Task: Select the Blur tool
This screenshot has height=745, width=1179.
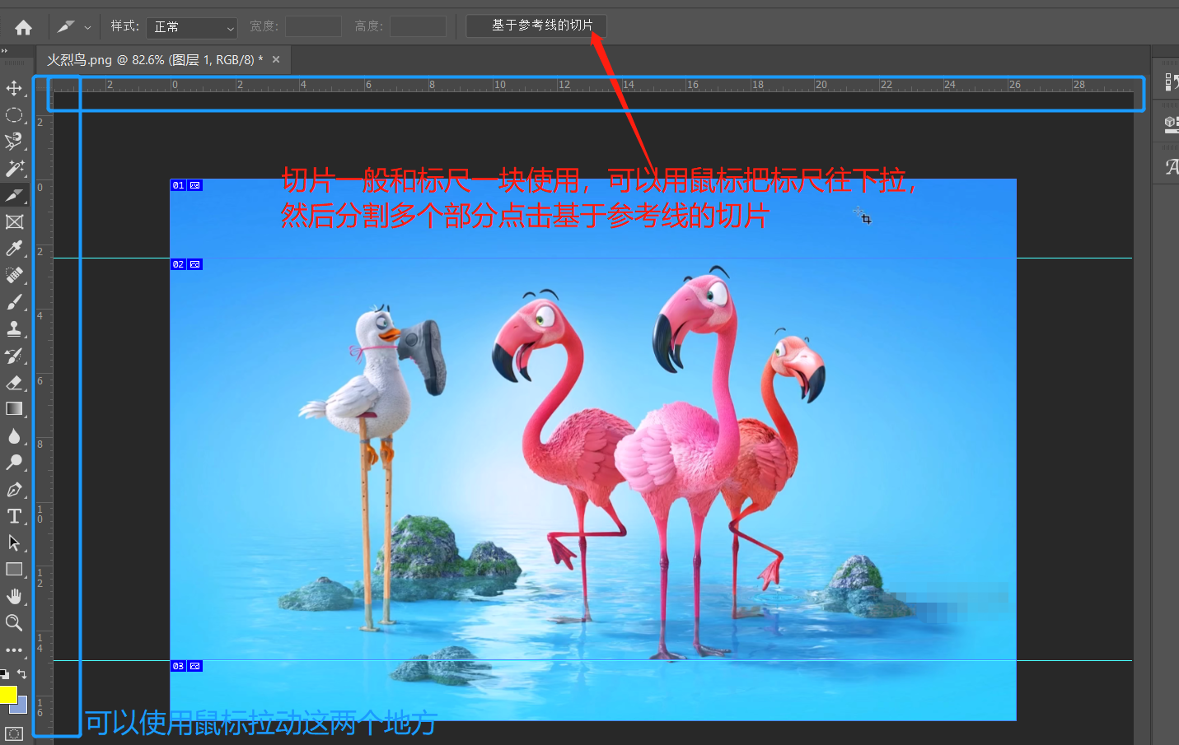Action: [14, 436]
